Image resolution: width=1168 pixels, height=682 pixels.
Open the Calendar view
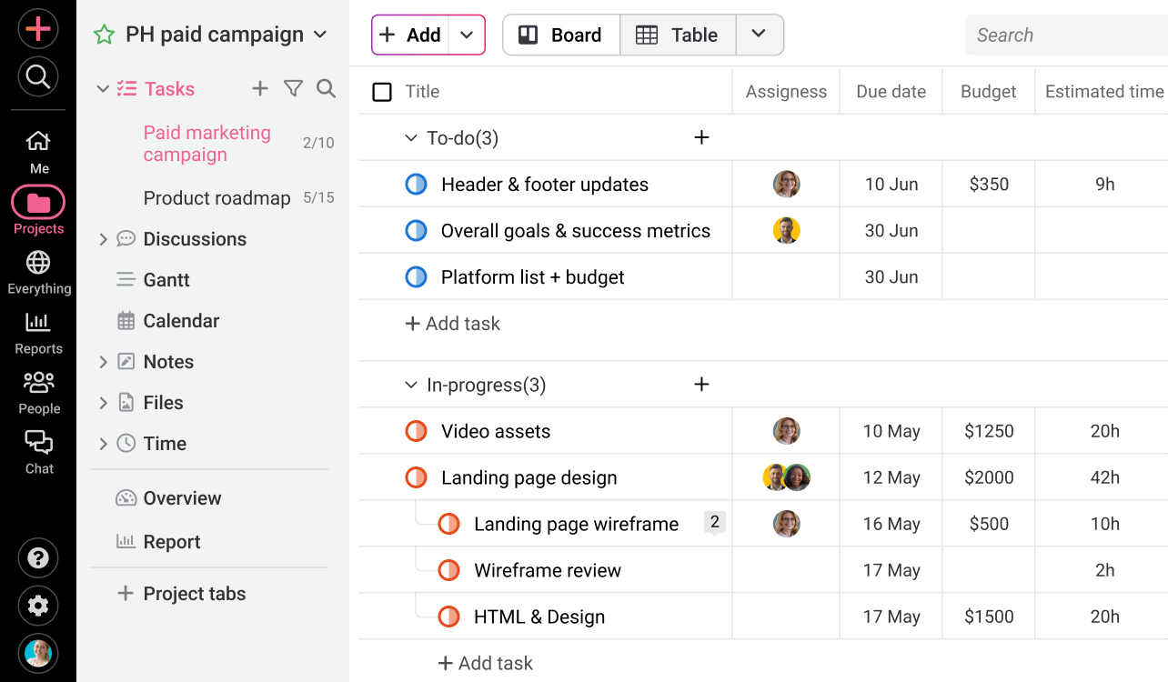click(x=181, y=320)
